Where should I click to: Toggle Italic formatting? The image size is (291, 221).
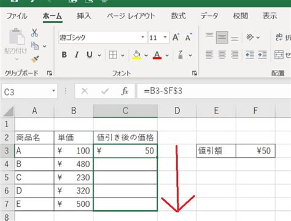(77, 55)
